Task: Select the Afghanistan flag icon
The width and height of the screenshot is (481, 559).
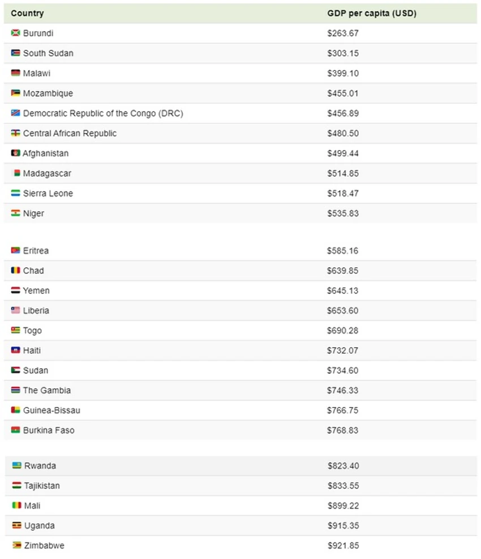Action: click(15, 153)
